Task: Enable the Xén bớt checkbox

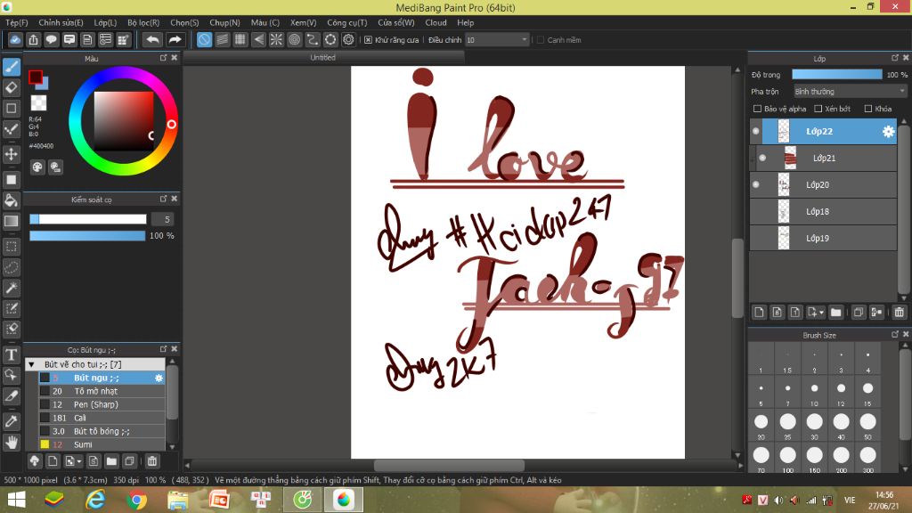Action: [x=818, y=109]
